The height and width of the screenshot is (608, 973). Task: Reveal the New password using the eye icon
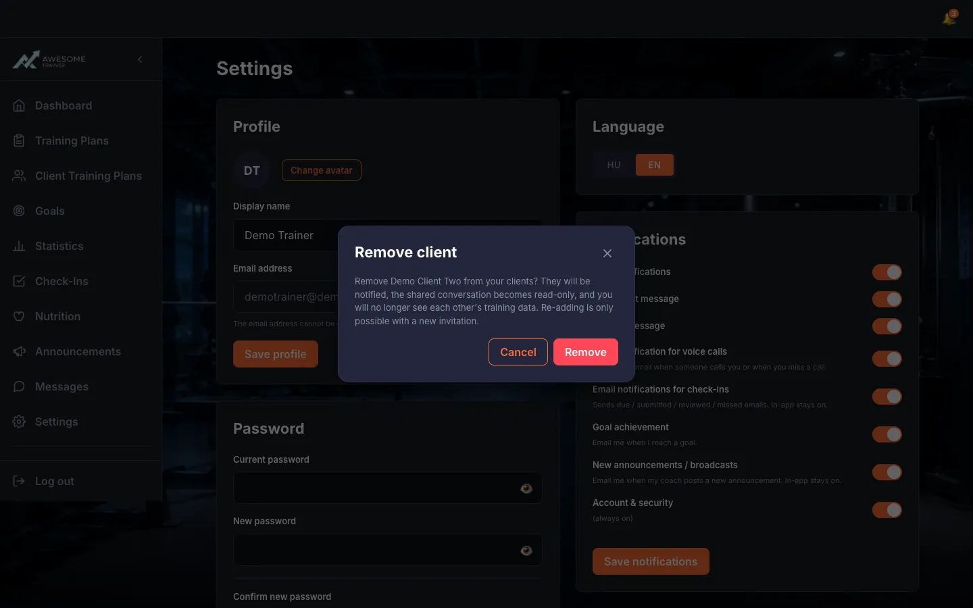(x=526, y=551)
